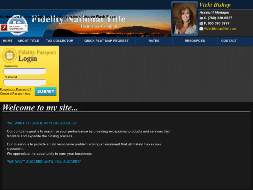Click the Our company goal paragraph
The image size is (253, 190).
point(88,134)
